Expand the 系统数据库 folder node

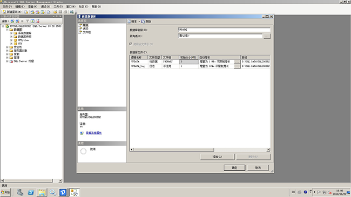pos(11,33)
